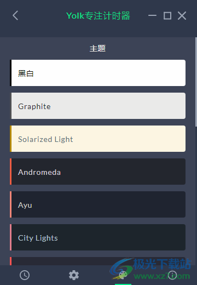
Task: Click the vertical scrollbar thumb
Action: (x=196, y=82)
